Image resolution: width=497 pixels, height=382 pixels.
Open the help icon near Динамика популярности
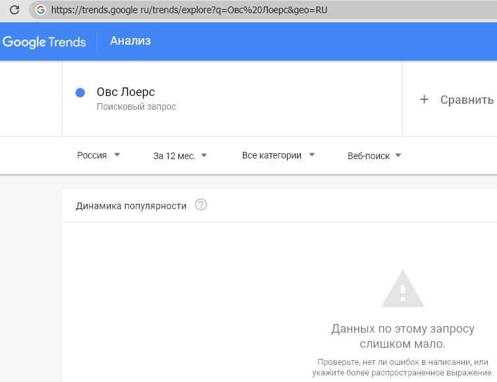click(x=201, y=205)
